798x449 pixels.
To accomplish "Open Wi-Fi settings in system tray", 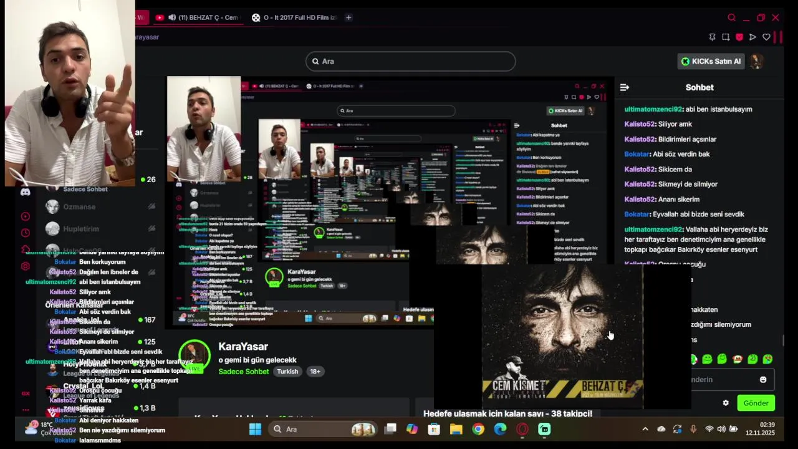I will (x=709, y=429).
